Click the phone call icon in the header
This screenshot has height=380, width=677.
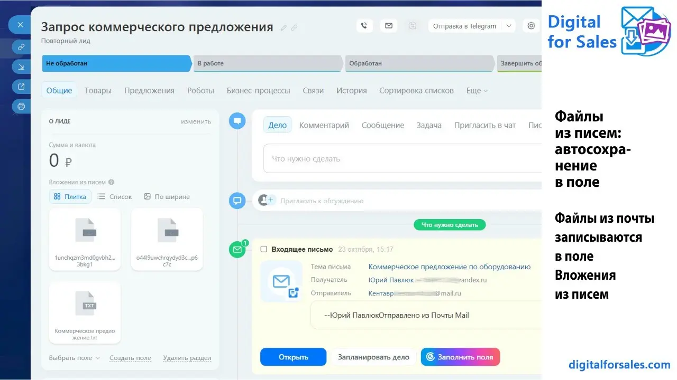coord(364,25)
